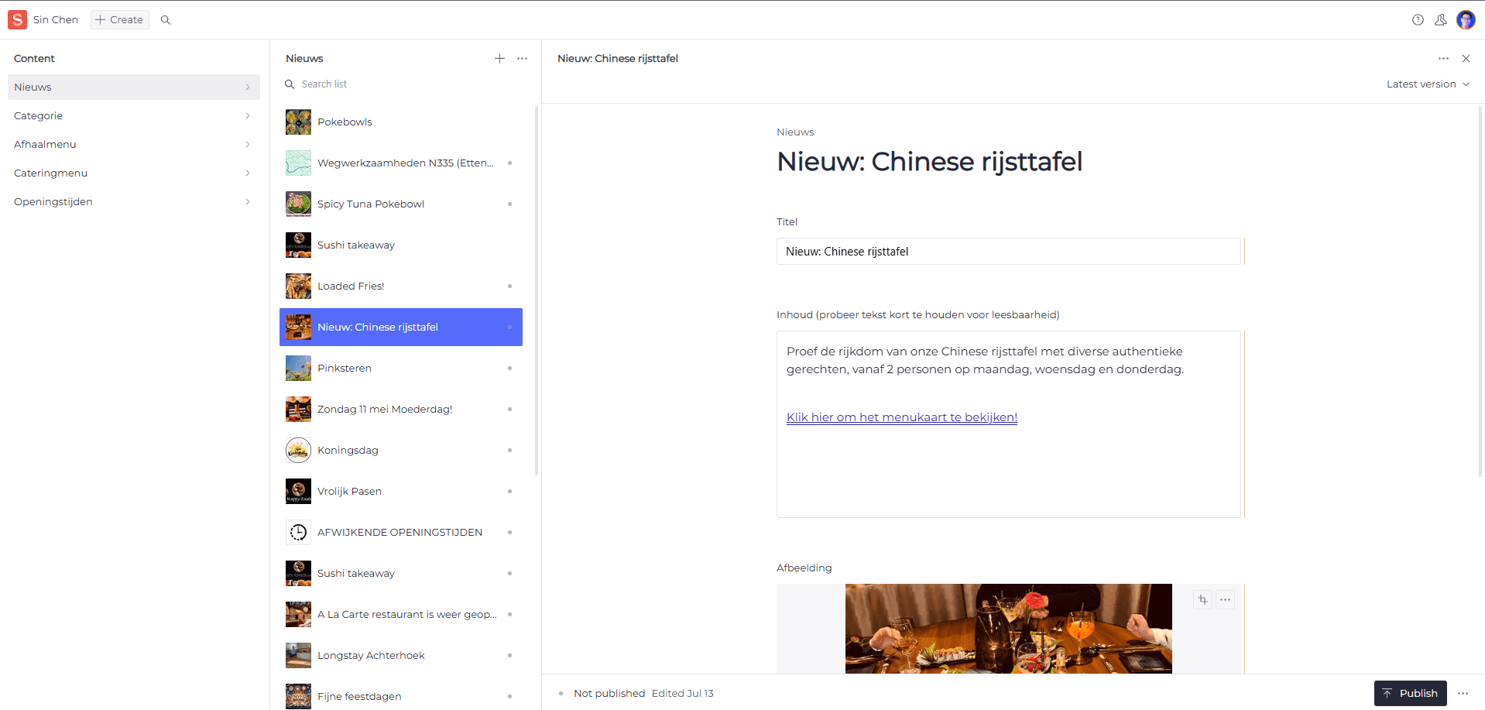Click the Create button in top bar
The image size is (1485, 710).
pyautogui.click(x=119, y=20)
